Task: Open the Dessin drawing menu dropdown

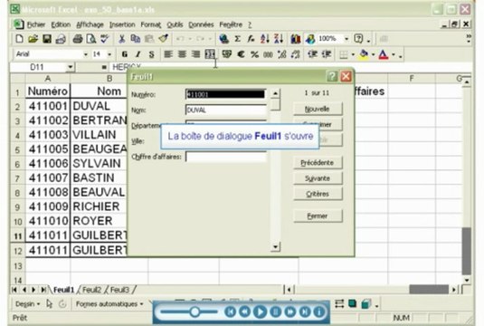Action: (x=27, y=304)
